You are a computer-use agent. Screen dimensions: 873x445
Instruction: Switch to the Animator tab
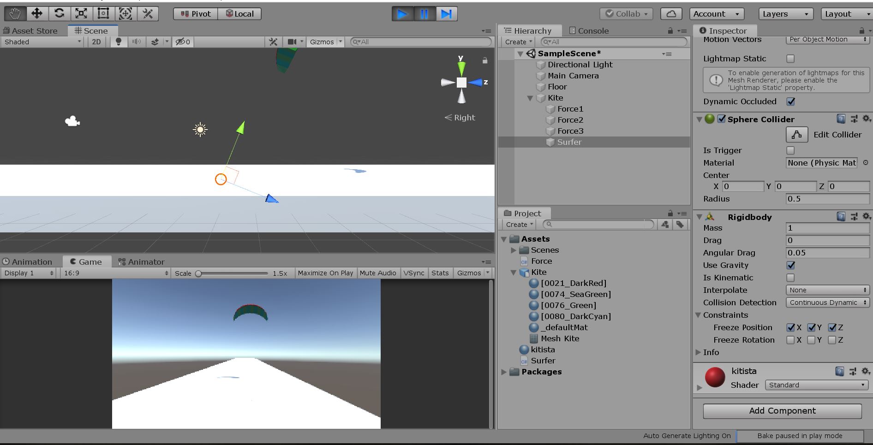[141, 261]
